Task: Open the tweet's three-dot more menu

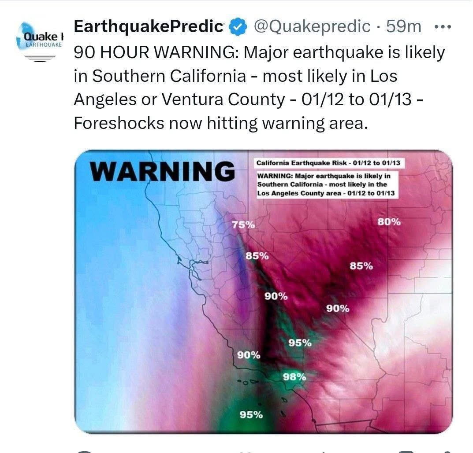Action: point(443,27)
